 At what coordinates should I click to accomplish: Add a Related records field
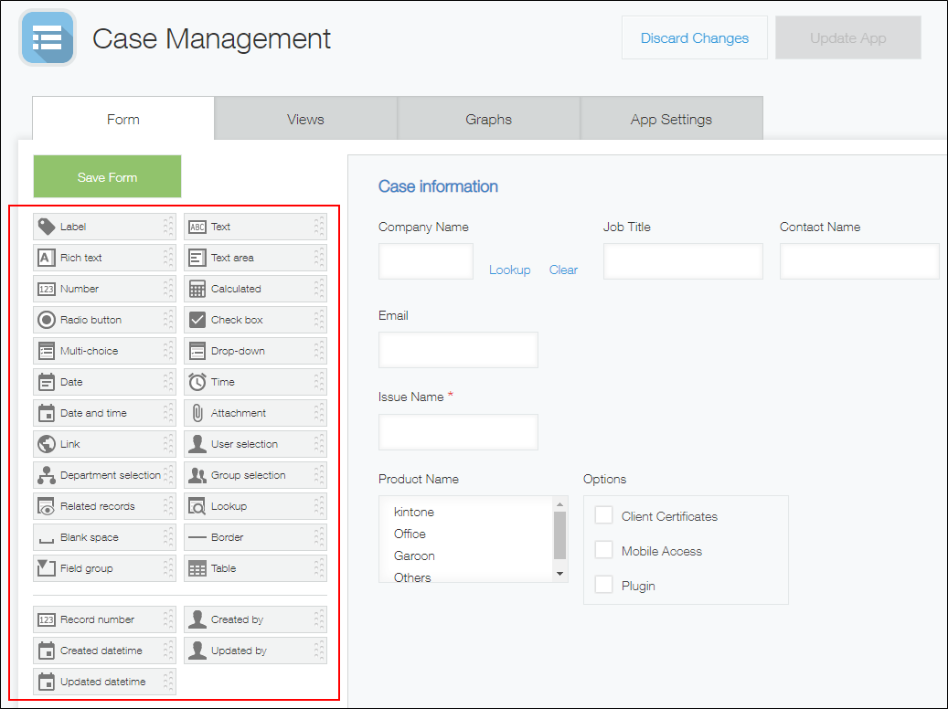coord(103,505)
